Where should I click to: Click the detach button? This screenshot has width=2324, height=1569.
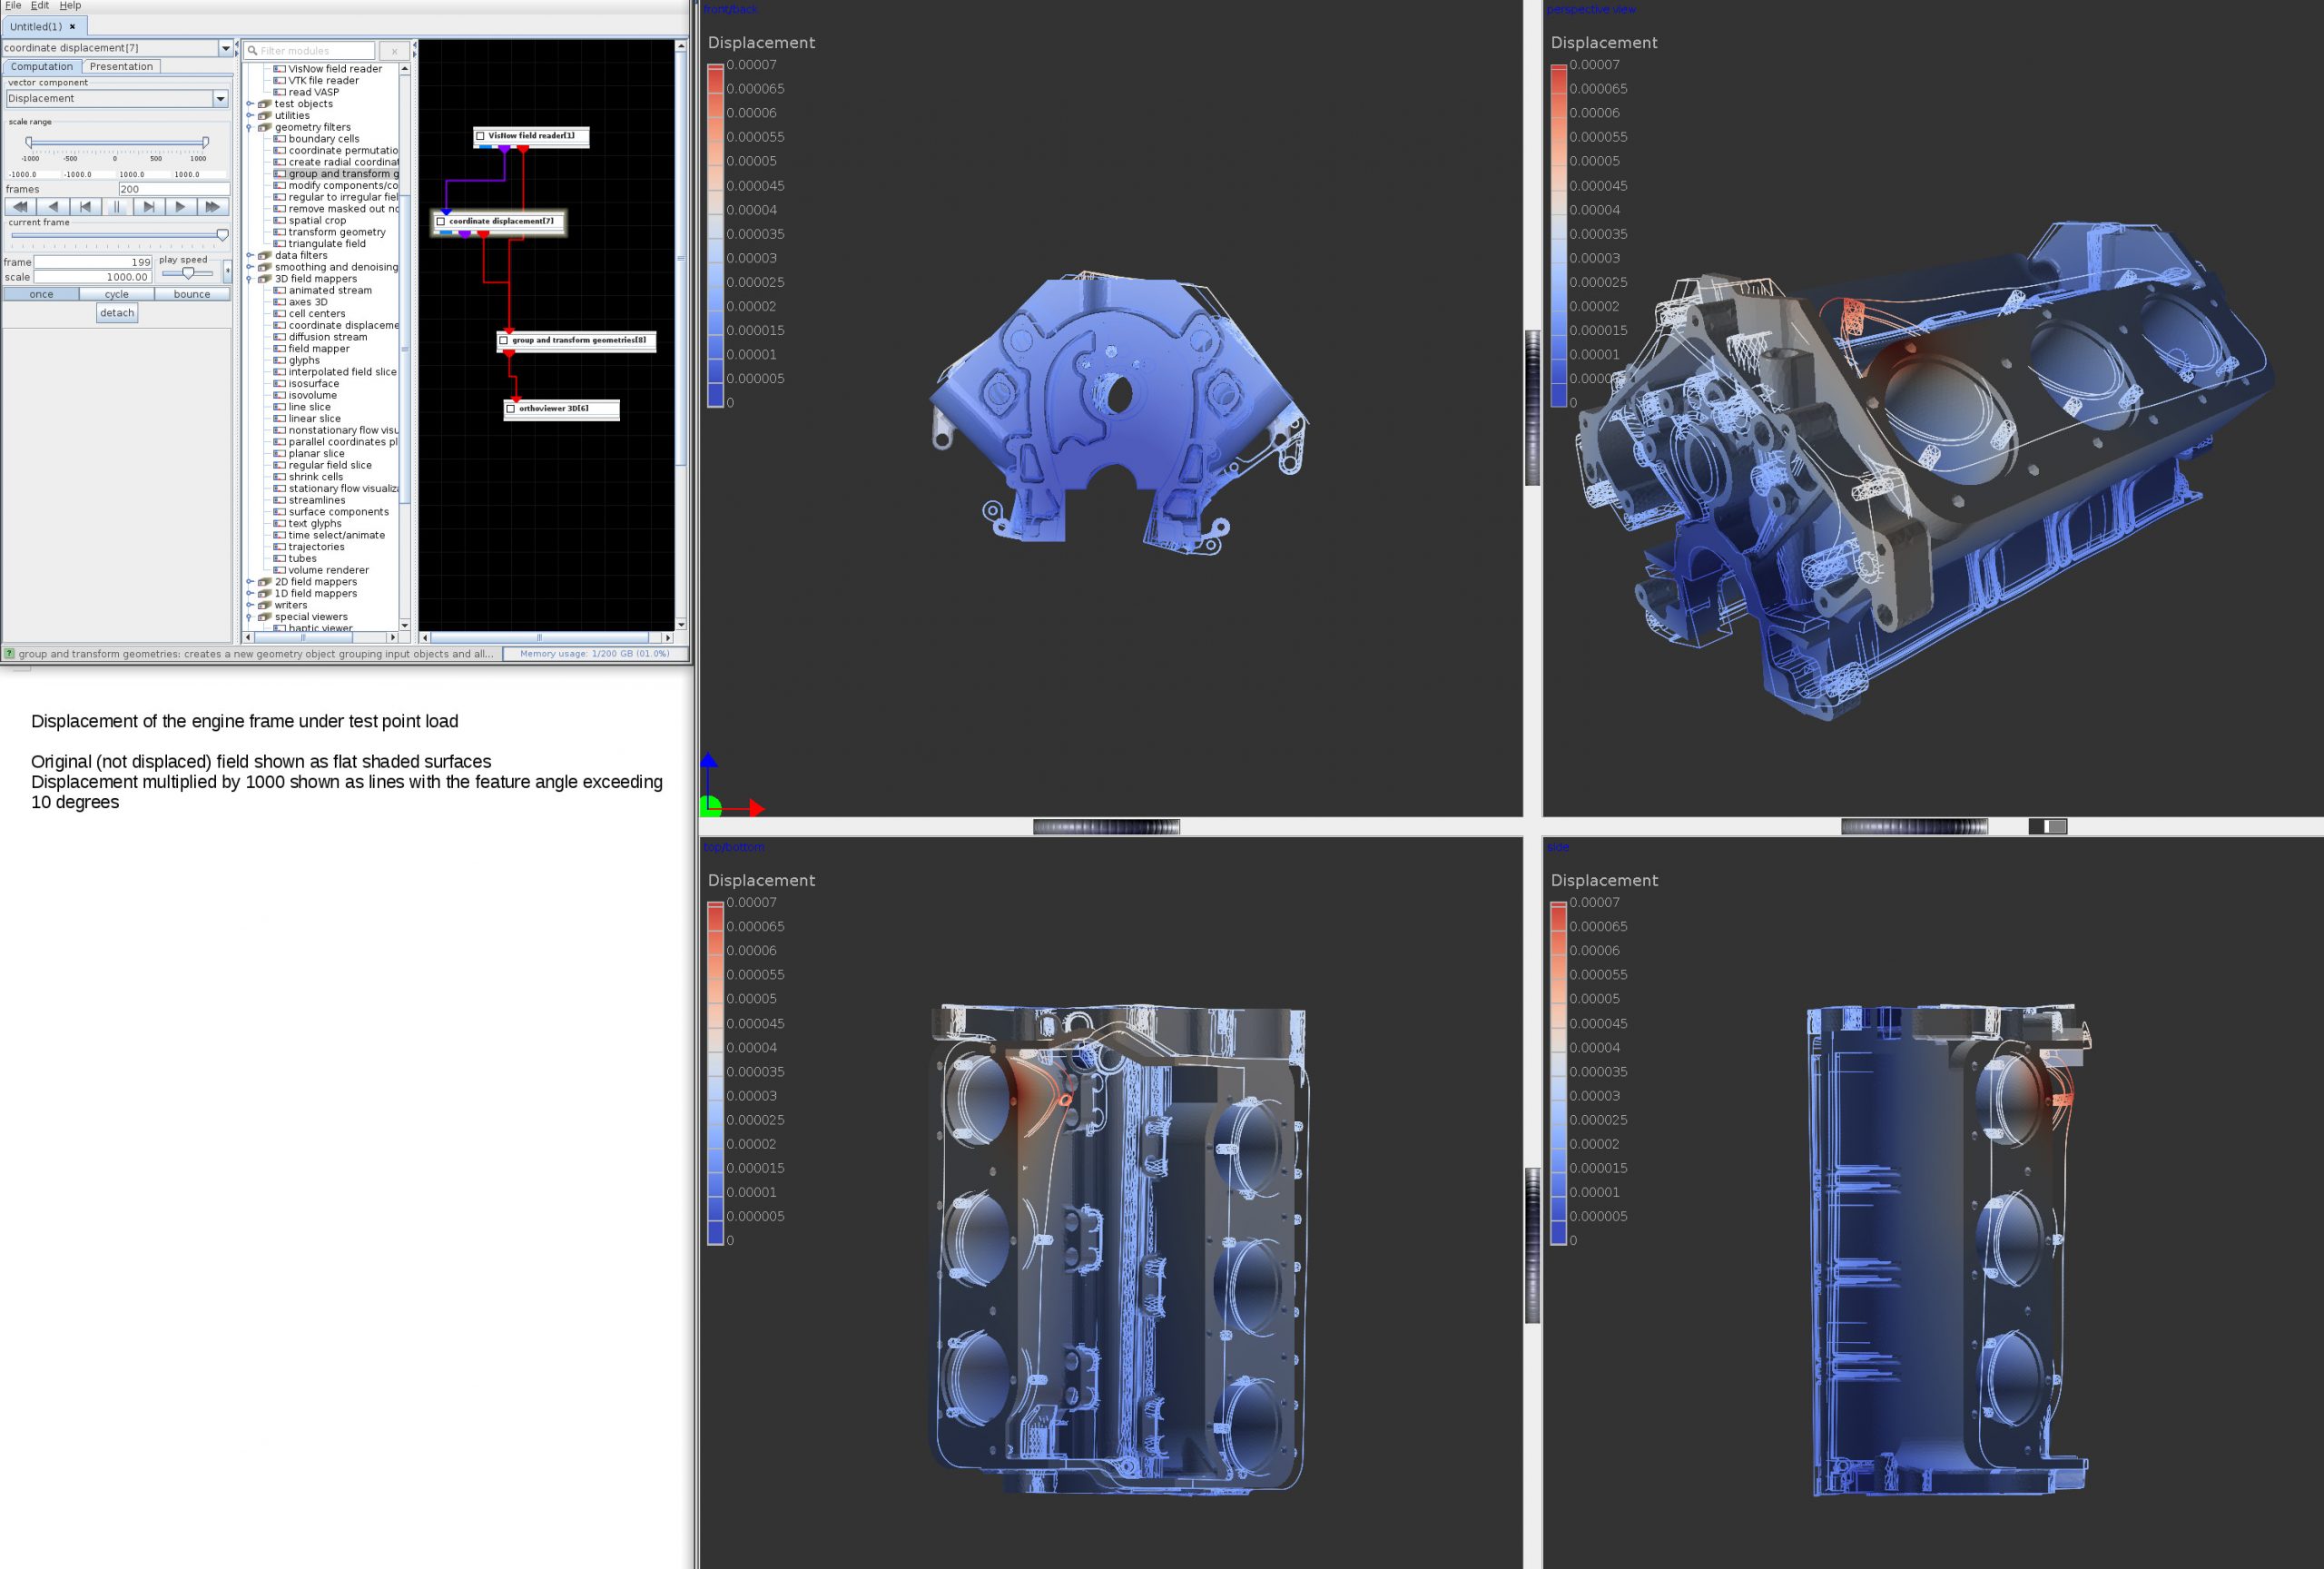point(117,313)
